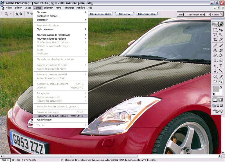Screen dimensions: 225x162
Task: Open the Sélection menu
Action: tap(48, 8)
